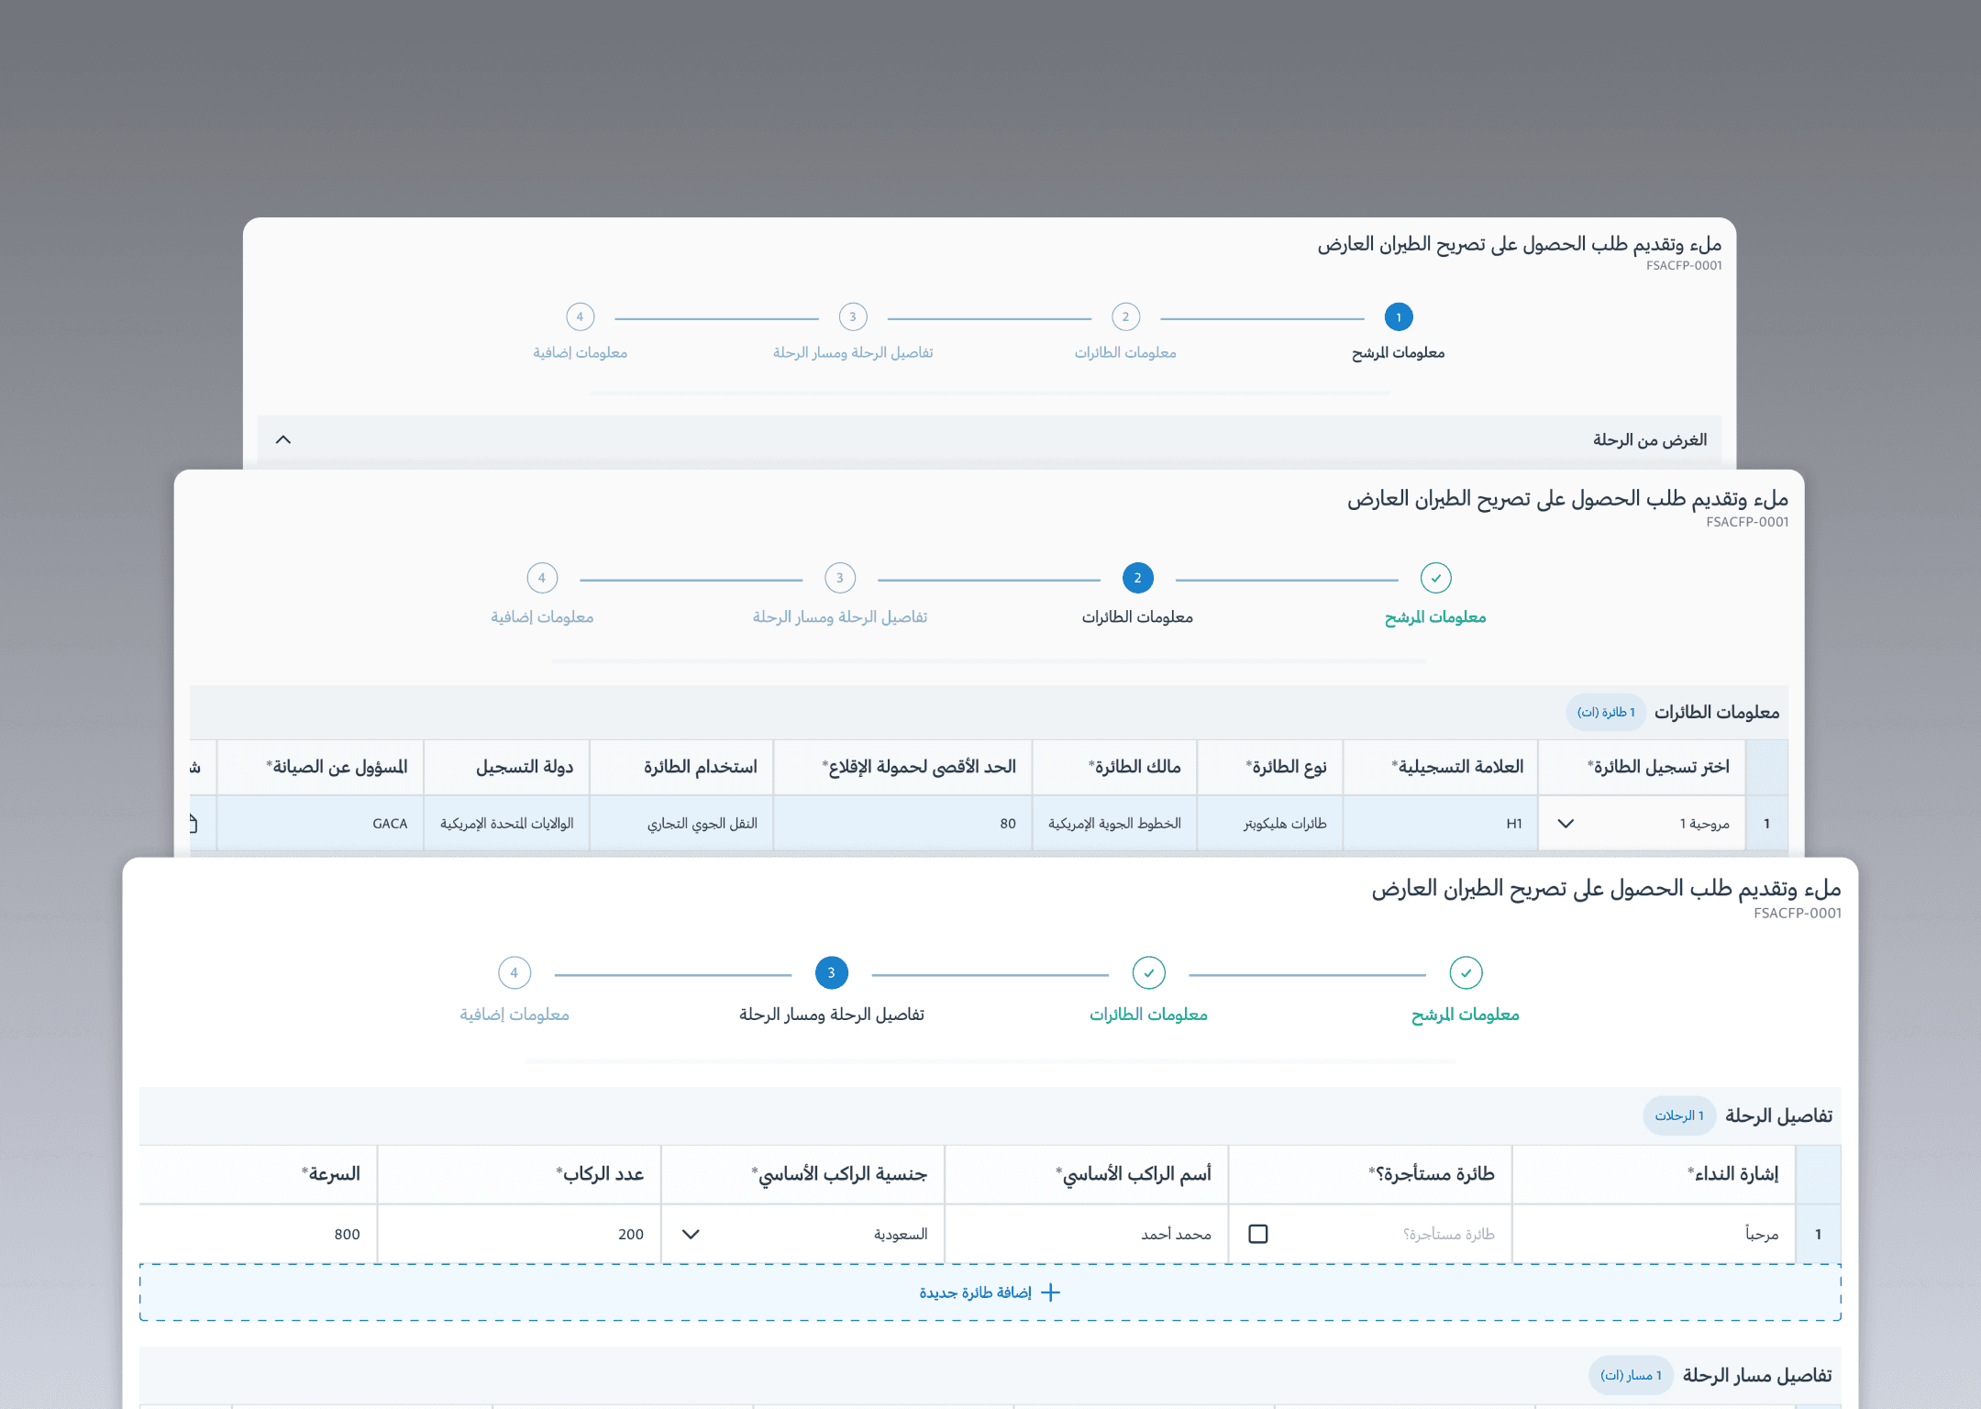Select the معلومات الطائرات step label
Screen dimensions: 1981x1409
(1148, 1015)
